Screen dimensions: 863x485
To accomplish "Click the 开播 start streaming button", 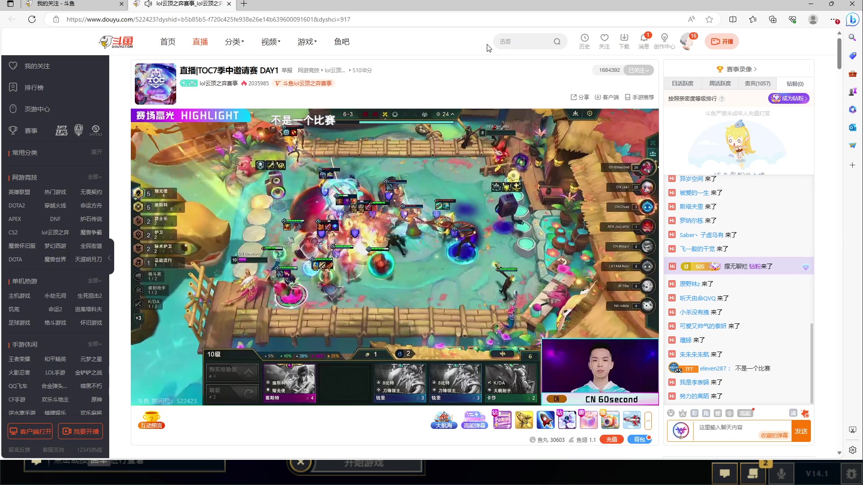I will pos(722,41).
